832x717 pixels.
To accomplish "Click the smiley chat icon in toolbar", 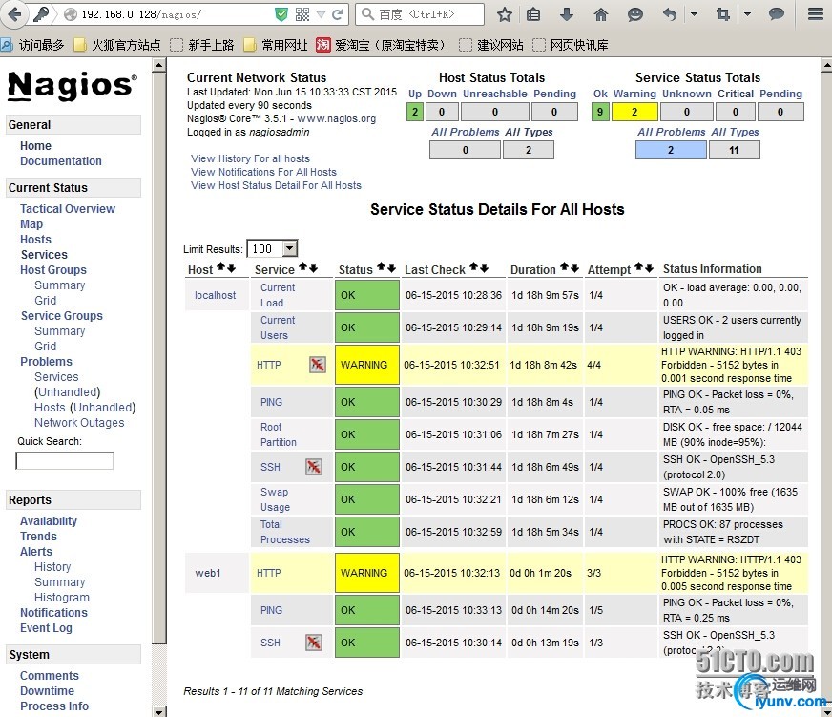I will [635, 14].
